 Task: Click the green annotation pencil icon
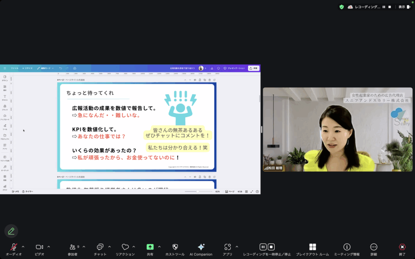(x=11, y=231)
